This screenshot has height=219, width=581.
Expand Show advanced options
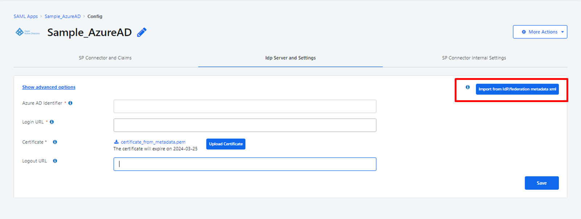click(49, 87)
